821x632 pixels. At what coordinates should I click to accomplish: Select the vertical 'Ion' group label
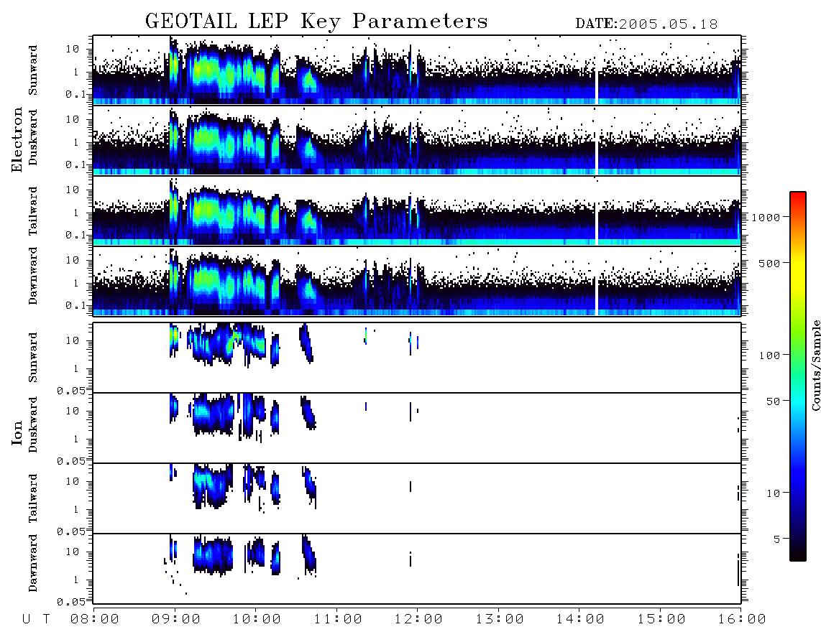17,432
